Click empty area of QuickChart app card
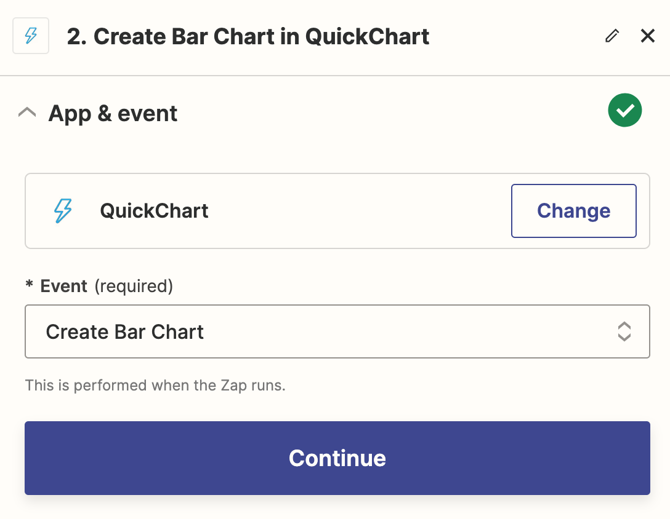 [x=359, y=211]
